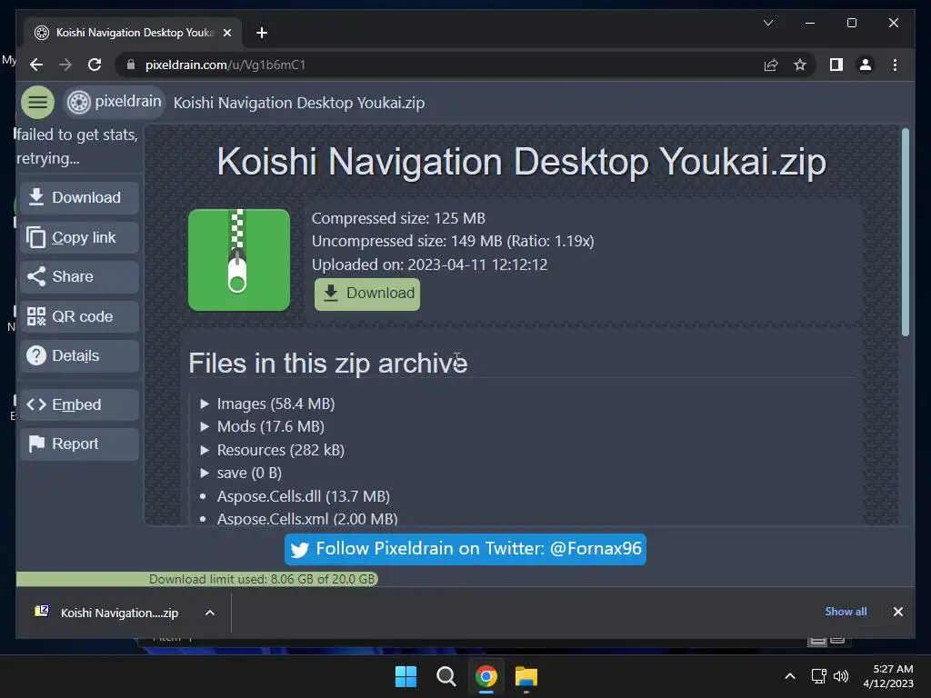Click the Koishi Navigation Desktop Youkai.zip heading
Viewport: 931px width, 698px height.
click(521, 162)
